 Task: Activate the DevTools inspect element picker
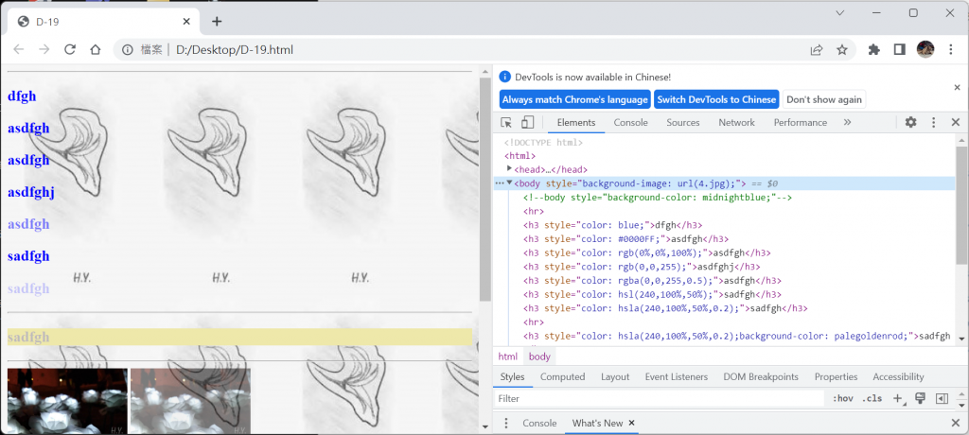(x=506, y=122)
